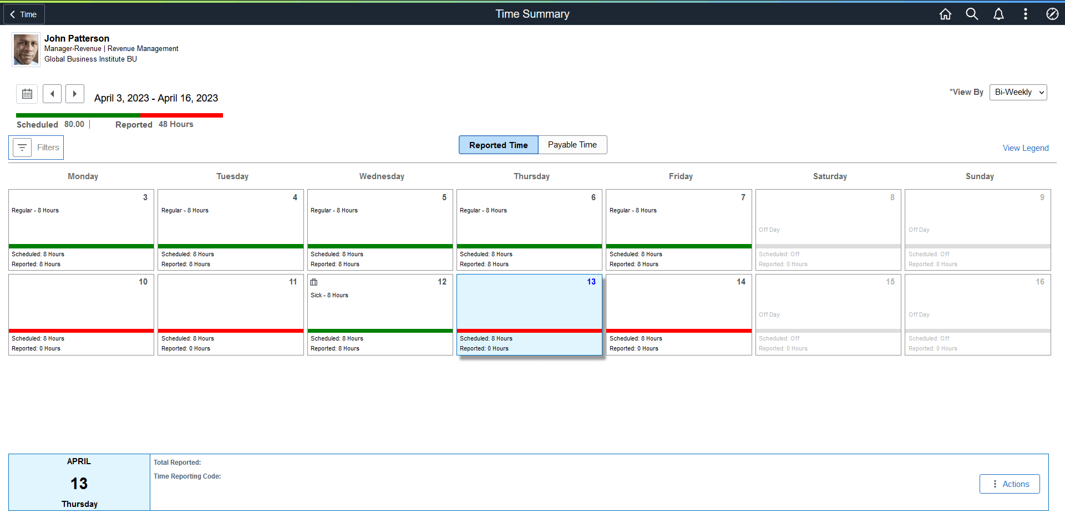Navigate to the previous period with the left arrow
1065x513 pixels.
pyautogui.click(x=52, y=94)
